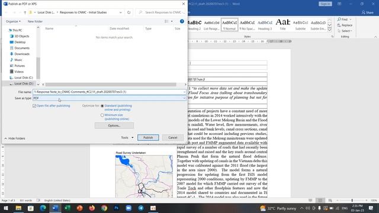
Task: Open PDF Options button
Action: pos(114,125)
